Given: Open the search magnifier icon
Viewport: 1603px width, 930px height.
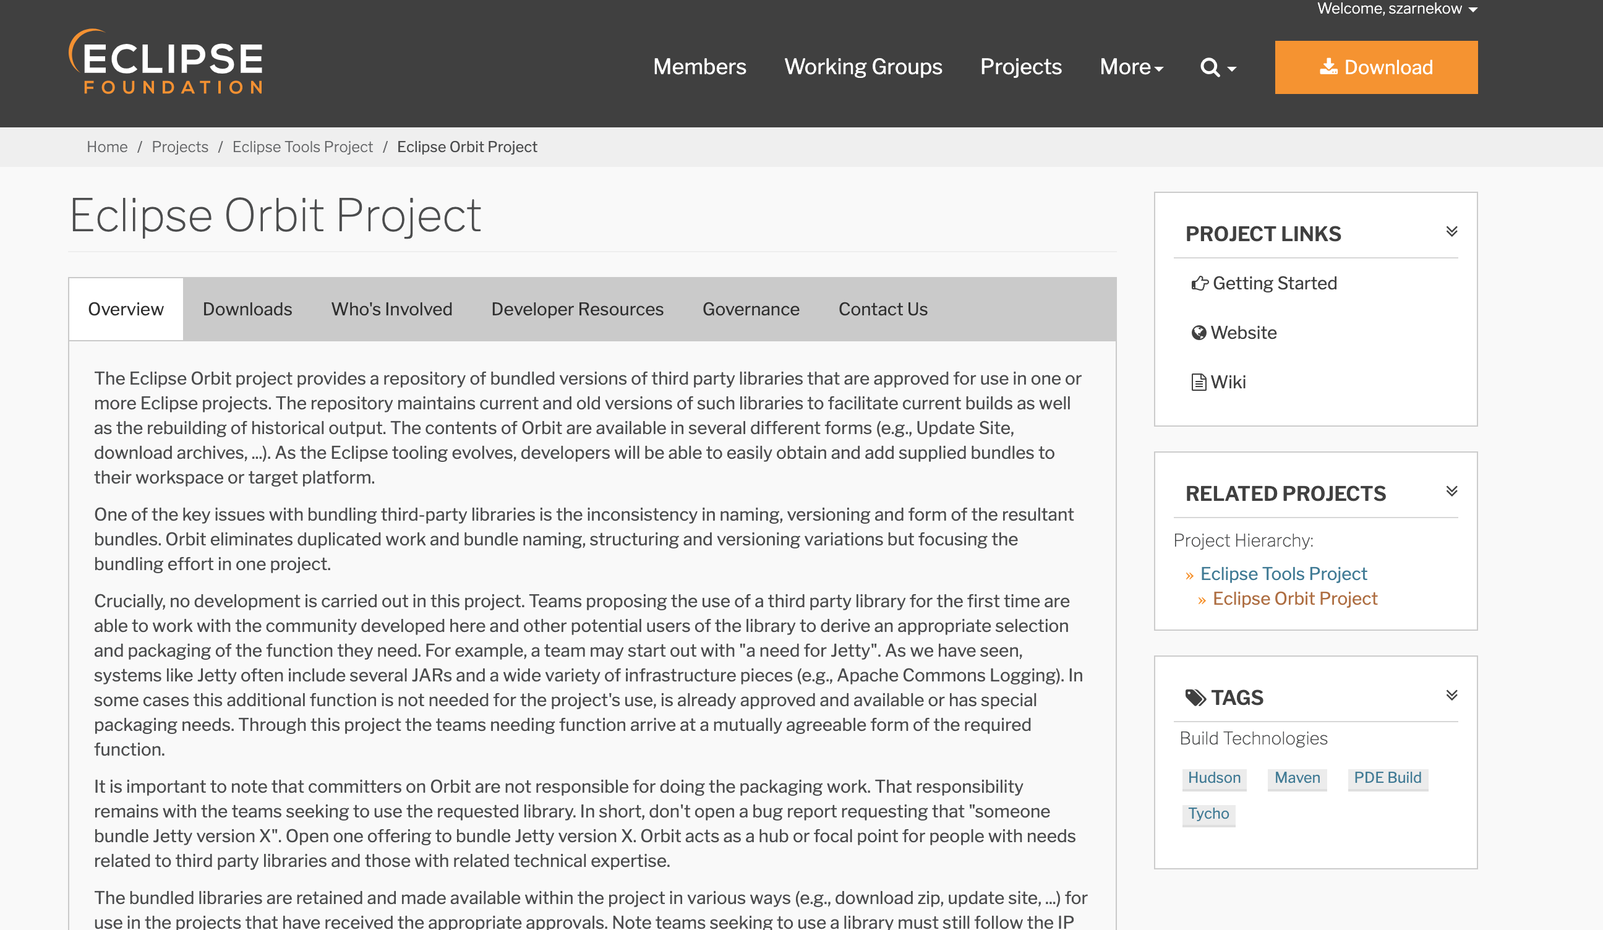Looking at the screenshot, I should tap(1210, 67).
